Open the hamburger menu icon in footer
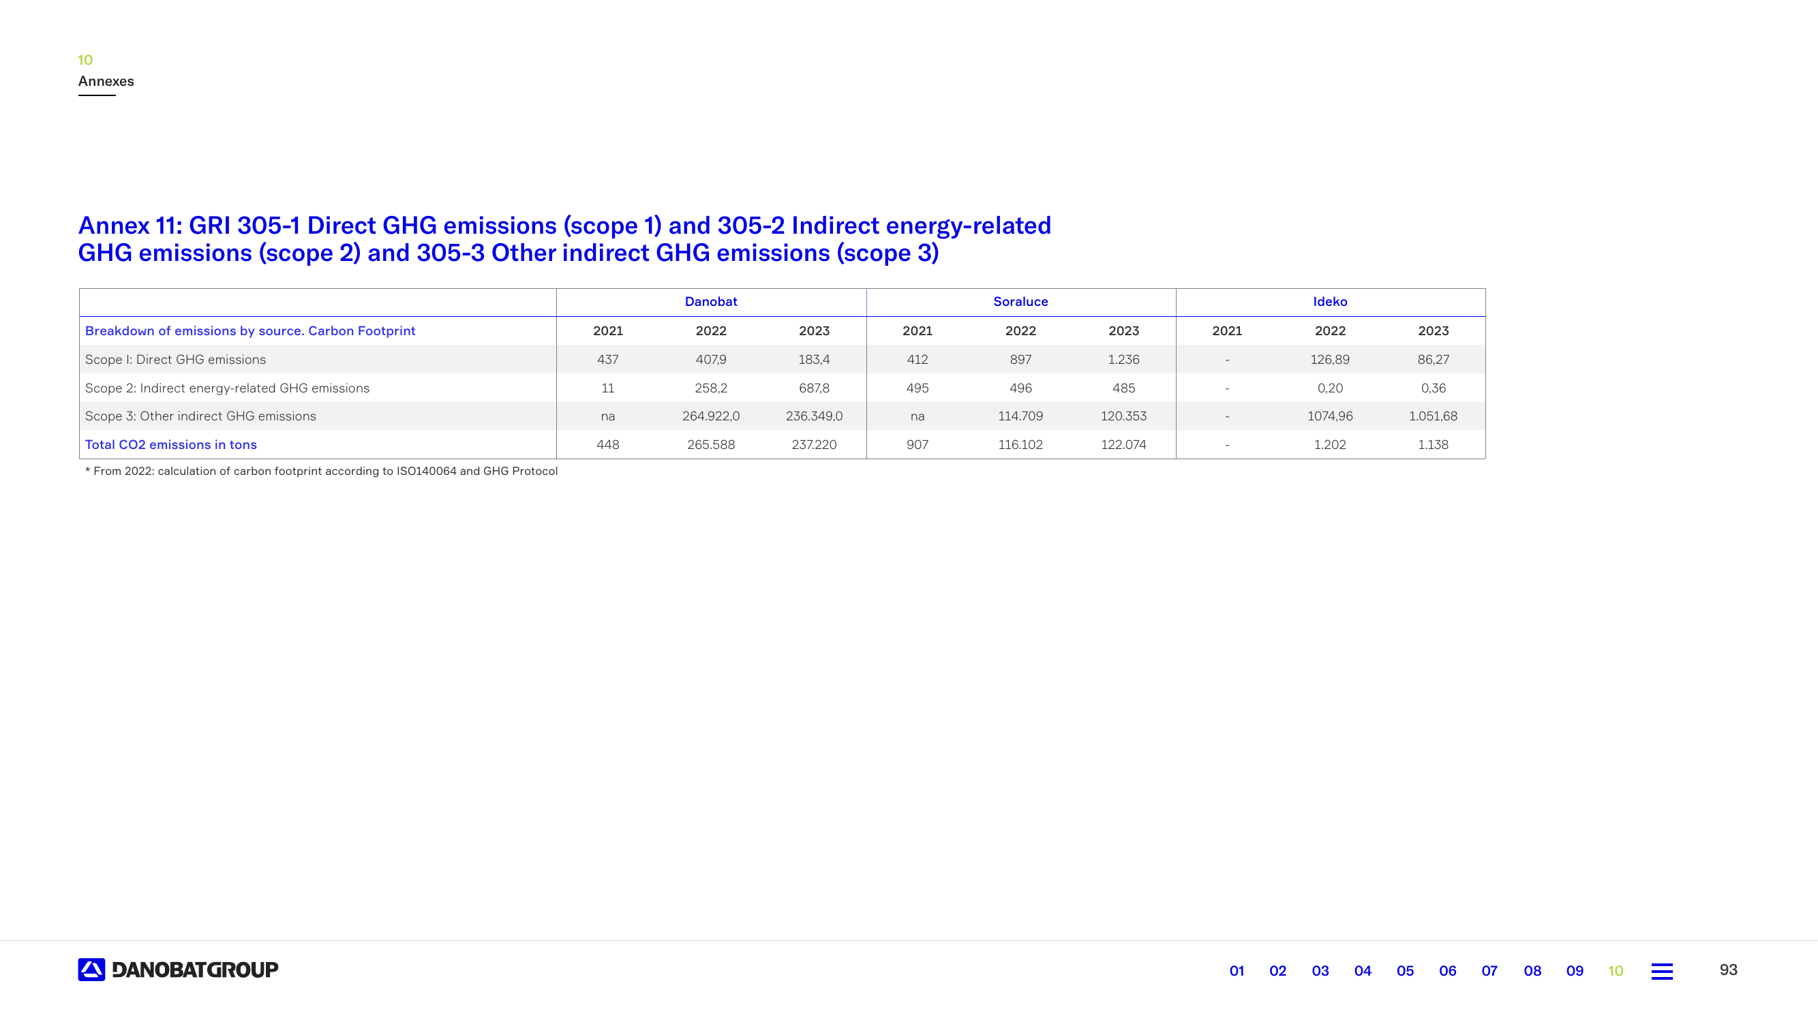Screen dimensions: 1818x1022 tap(1661, 971)
